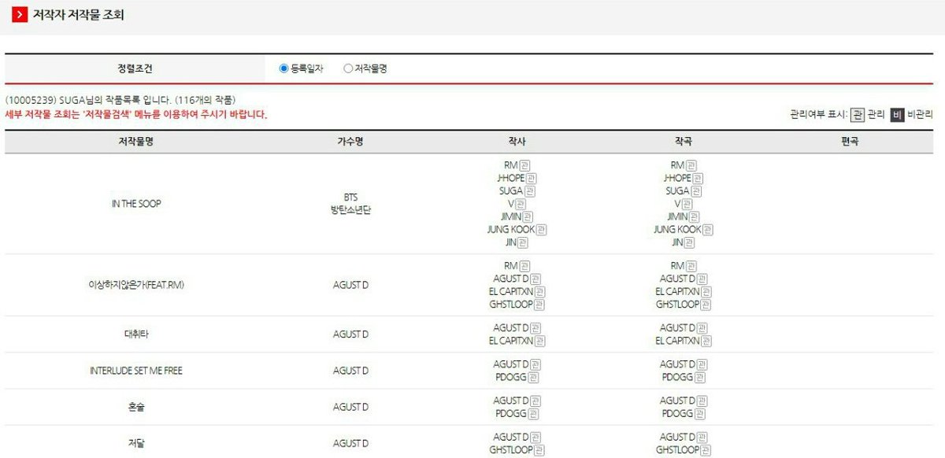Click AGUST D name in 이상하지않은가 작곡 column
Screen dimensions: 945x458
tap(677, 279)
